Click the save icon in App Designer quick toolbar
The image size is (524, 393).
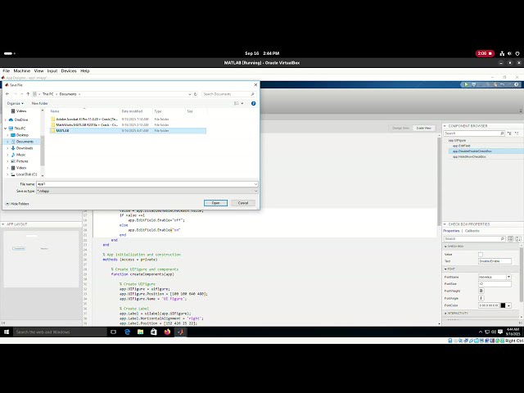coord(474,84)
